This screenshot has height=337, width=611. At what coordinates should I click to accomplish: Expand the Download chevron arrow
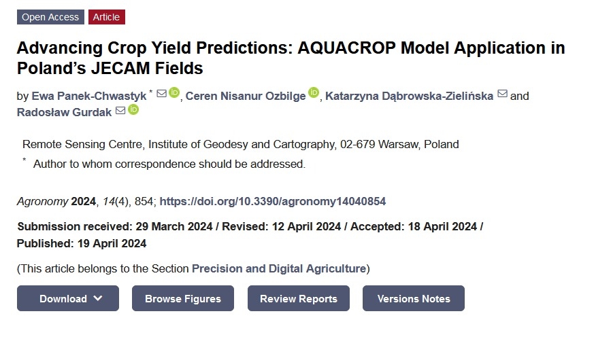coord(98,298)
